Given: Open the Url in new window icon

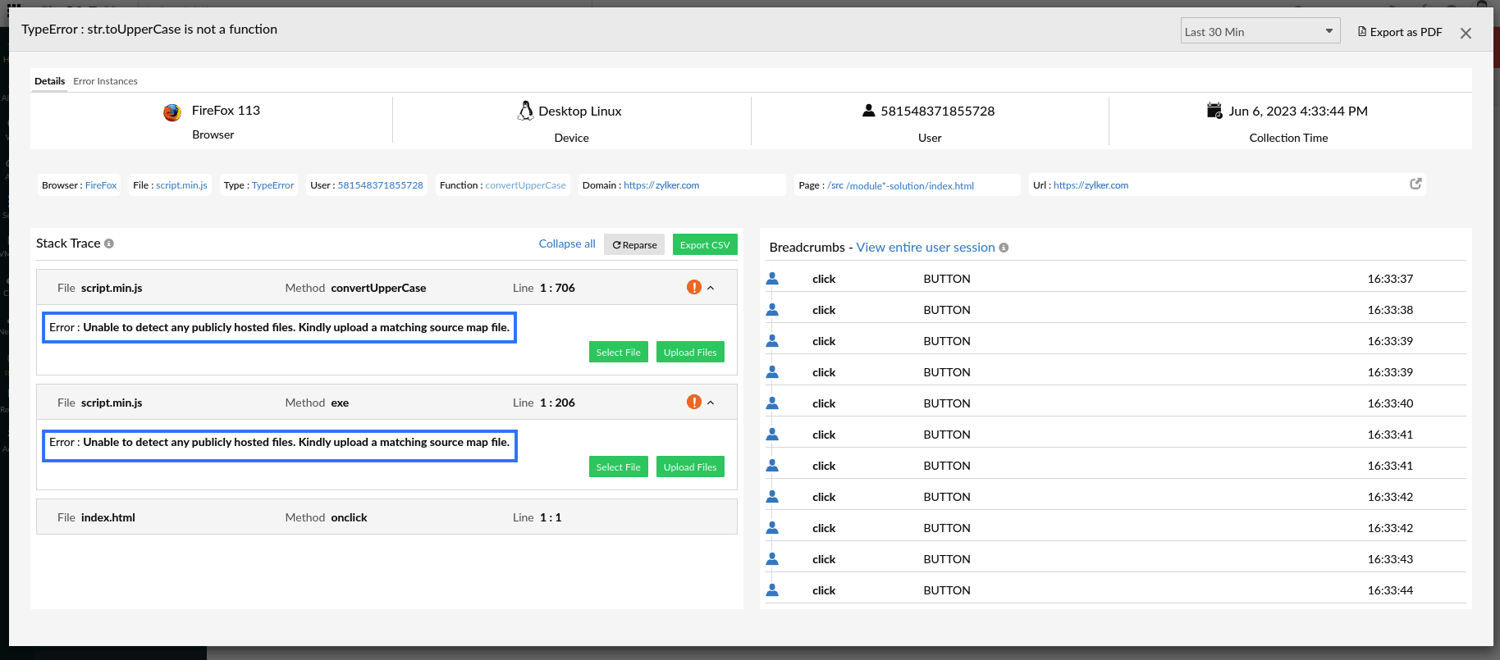Looking at the screenshot, I should pyautogui.click(x=1415, y=184).
